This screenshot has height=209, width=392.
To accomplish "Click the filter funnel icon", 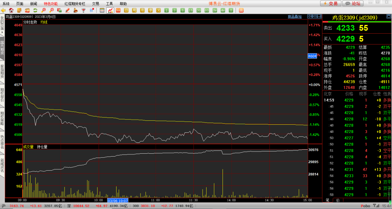I will (83, 10).
